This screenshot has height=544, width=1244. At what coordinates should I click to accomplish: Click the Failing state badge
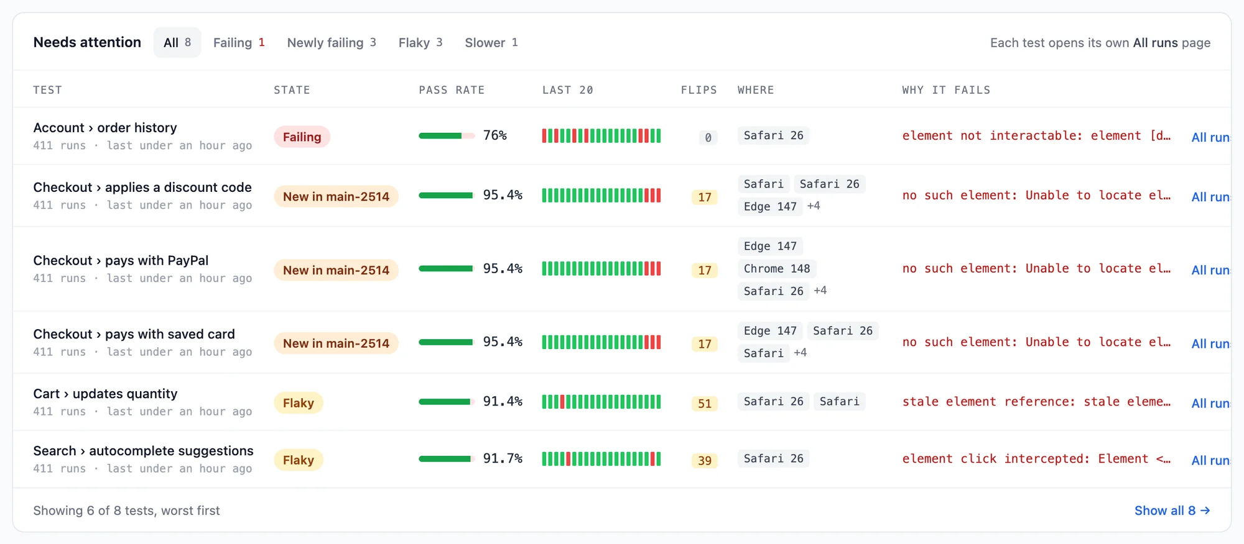(x=302, y=137)
